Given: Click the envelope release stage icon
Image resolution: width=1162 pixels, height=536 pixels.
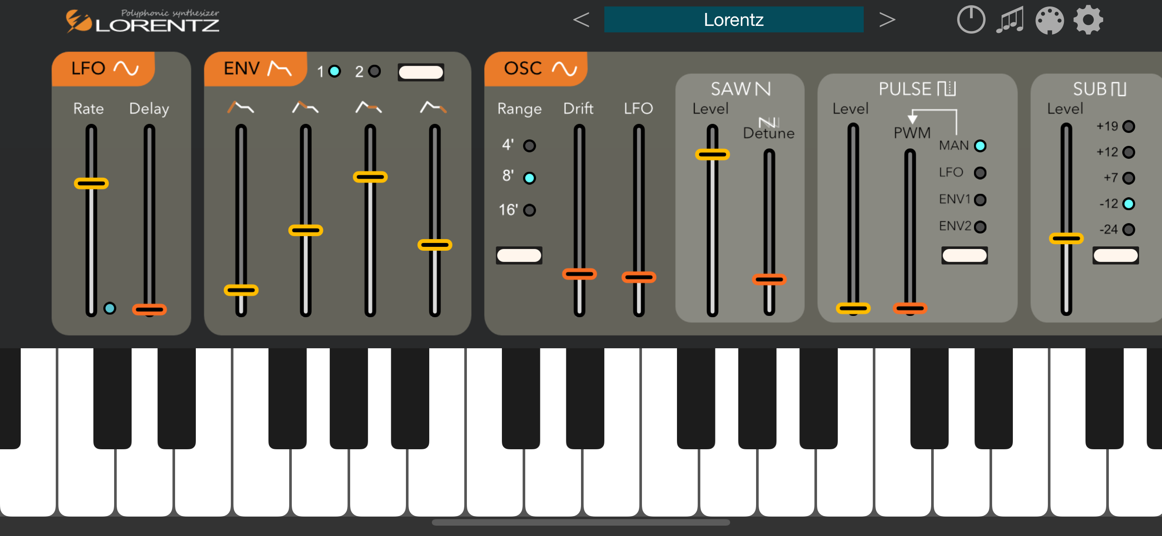Looking at the screenshot, I should (x=434, y=107).
